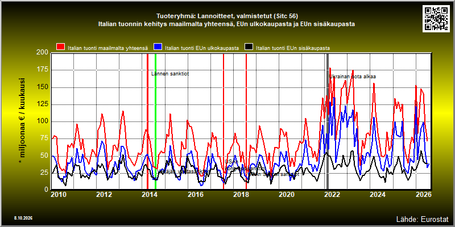Click the y-axis value 200
Image resolution: width=455 pixels, height=227 pixels.
click(x=42, y=53)
